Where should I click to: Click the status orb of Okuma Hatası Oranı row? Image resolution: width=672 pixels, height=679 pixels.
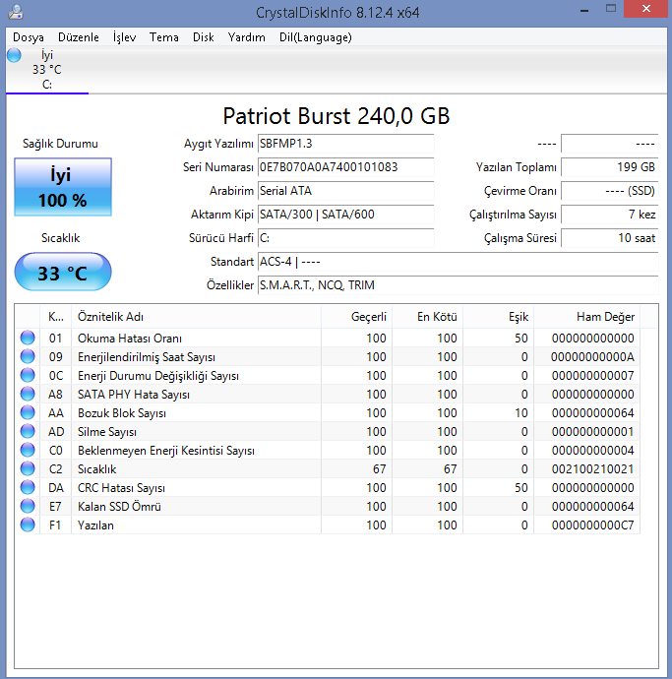pyautogui.click(x=28, y=338)
